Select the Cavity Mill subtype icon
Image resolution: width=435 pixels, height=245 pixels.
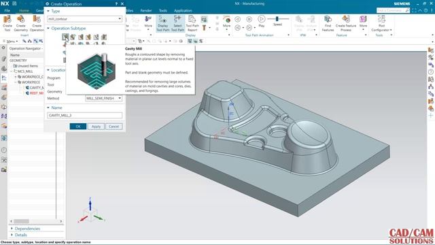[x=65, y=37]
